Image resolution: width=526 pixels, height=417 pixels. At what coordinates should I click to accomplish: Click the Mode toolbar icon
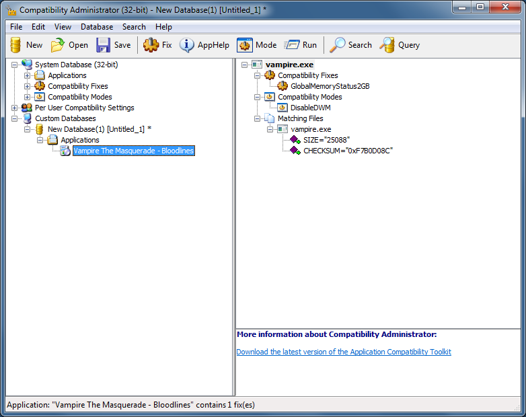tap(245, 45)
